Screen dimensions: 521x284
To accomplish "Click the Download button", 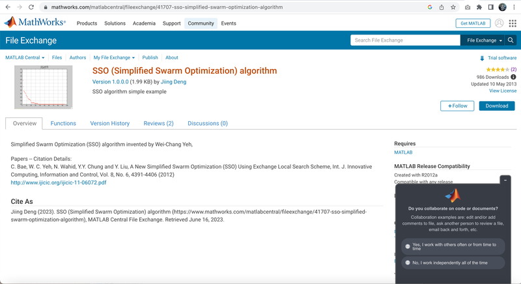I will coord(497,106).
